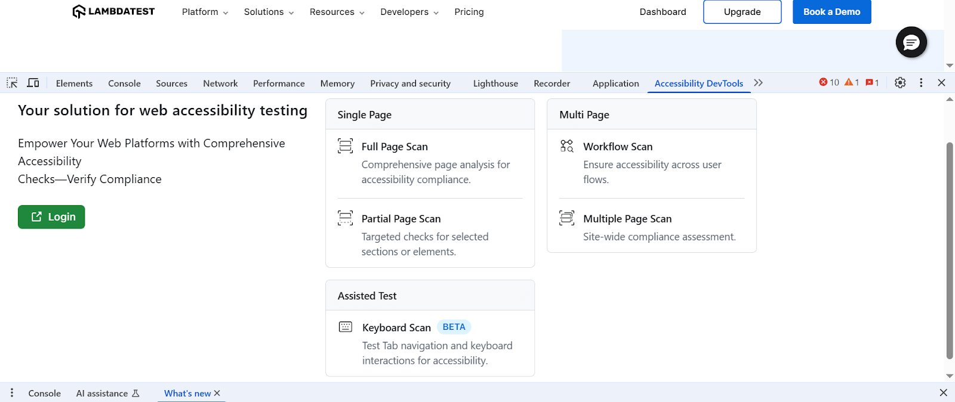Image resolution: width=955 pixels, height=402 pixels.
Task: Switch to the Lighthouse tab
Action: pyautogui.click(x=495, y=84)
